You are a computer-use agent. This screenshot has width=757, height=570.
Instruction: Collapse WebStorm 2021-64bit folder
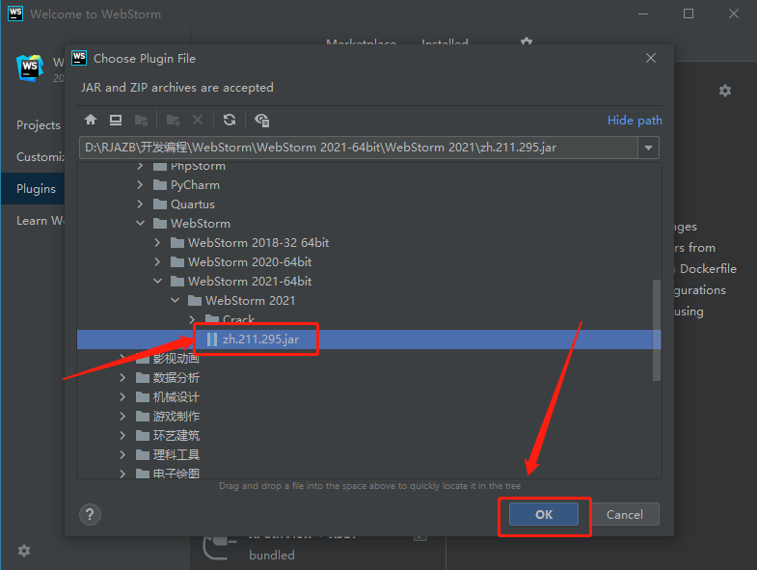[158, 281]
